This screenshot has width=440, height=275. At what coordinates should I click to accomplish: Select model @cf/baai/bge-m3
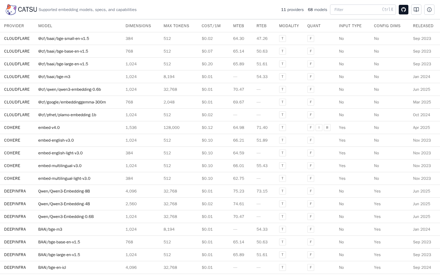(x=54, y=77)
